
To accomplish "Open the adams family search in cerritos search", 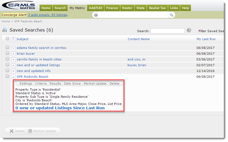I will click(41, 48).
